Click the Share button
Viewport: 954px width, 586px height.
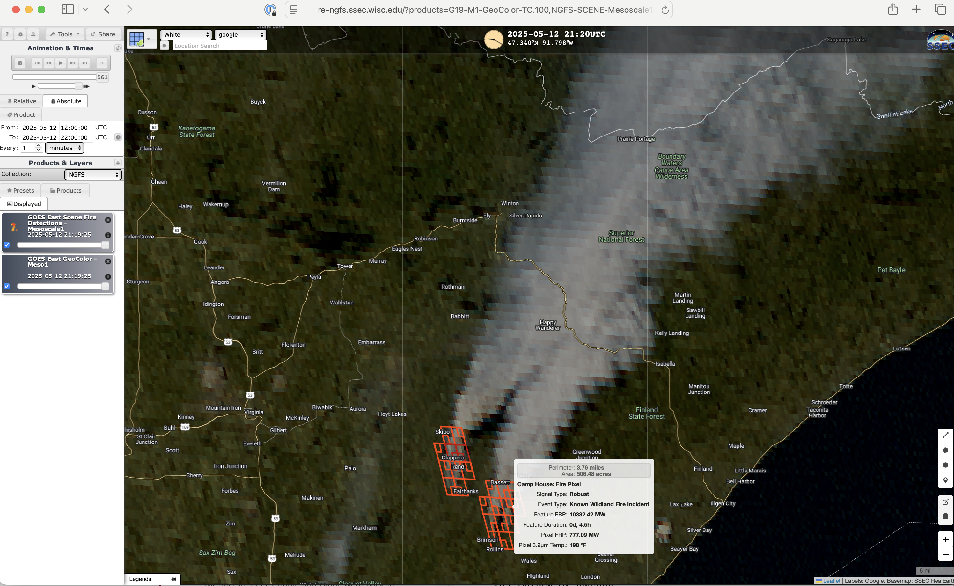coord(103,34)
